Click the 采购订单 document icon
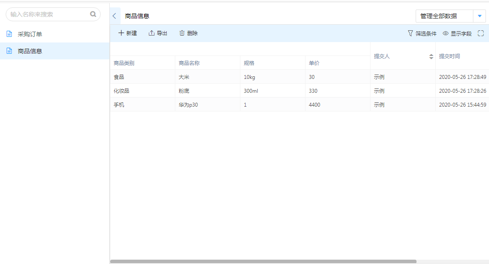This screenshot has height=264, width=489. (x=9, y=34)
